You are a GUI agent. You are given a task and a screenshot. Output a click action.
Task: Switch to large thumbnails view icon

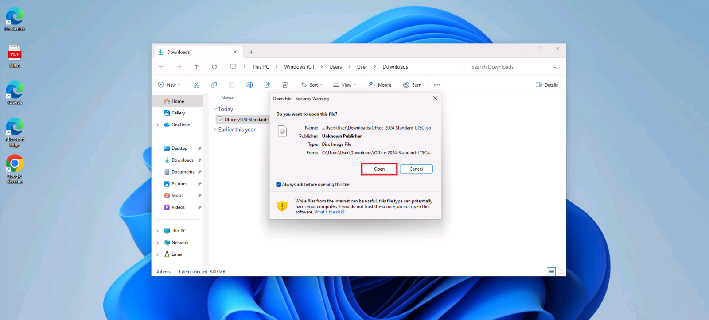coord(560,272)
